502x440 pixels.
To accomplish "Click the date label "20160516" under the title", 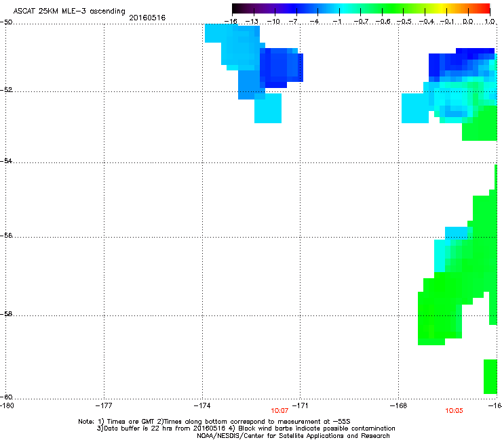I will (x=147, y=18).
